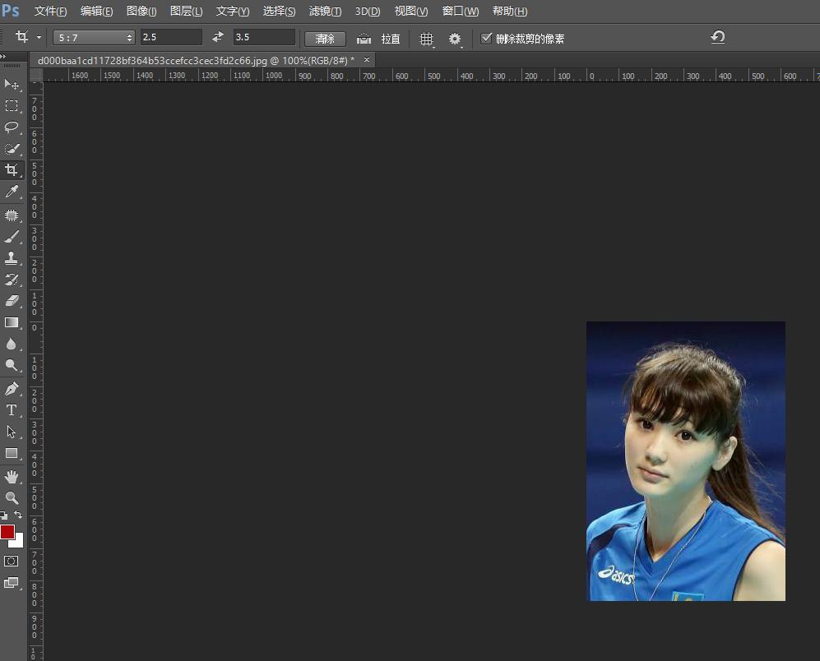Select the Rectangular Marquee tool
820x661 pixels.
(x=12, y=106)
